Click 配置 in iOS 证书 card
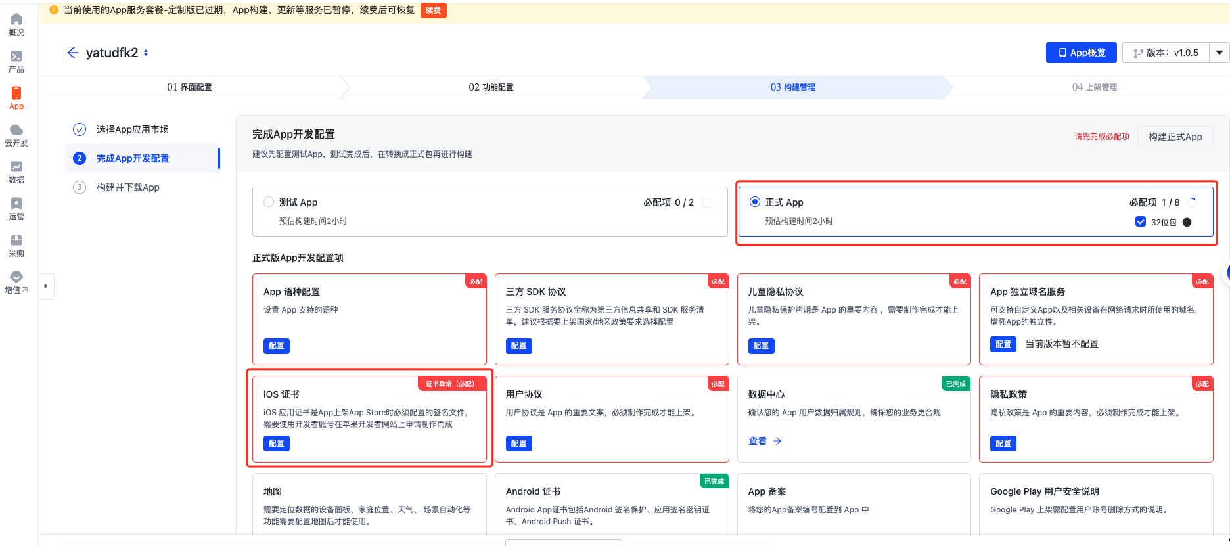1230x546 pixels. pos(277,444)
